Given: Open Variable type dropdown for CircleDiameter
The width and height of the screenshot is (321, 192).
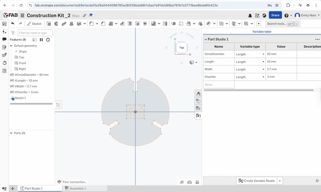Looking at the screenshot, I should tap(263, 54).
